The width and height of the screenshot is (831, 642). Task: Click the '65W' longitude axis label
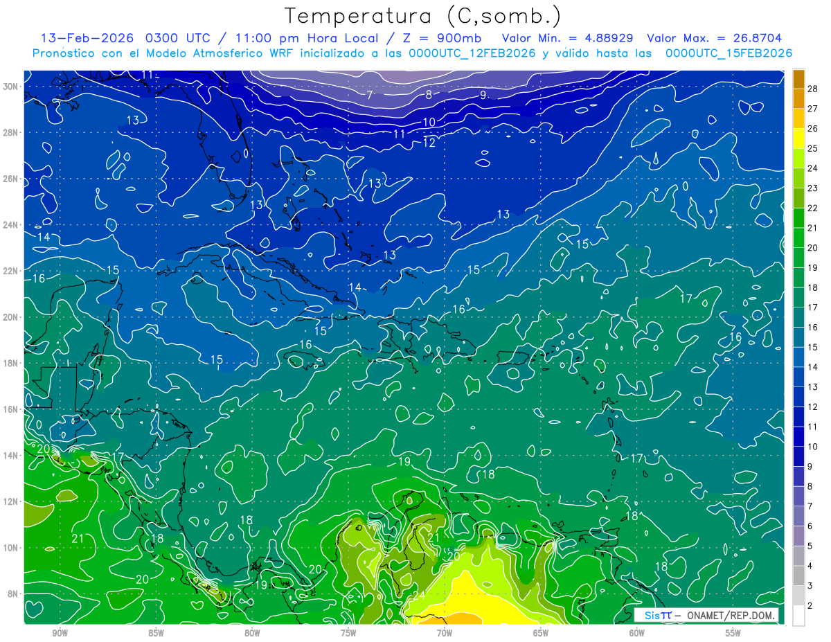541,633
